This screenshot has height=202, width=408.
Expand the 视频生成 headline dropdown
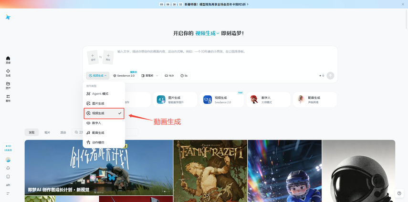click(x=207, y=33)
